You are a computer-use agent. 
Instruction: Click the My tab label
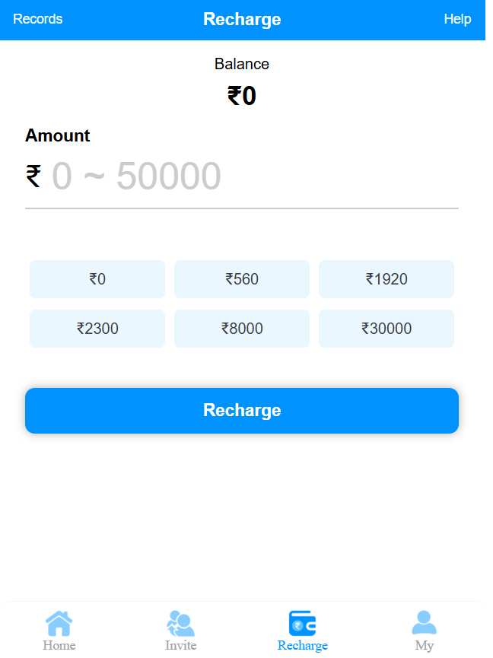click(x=424, y=646)
